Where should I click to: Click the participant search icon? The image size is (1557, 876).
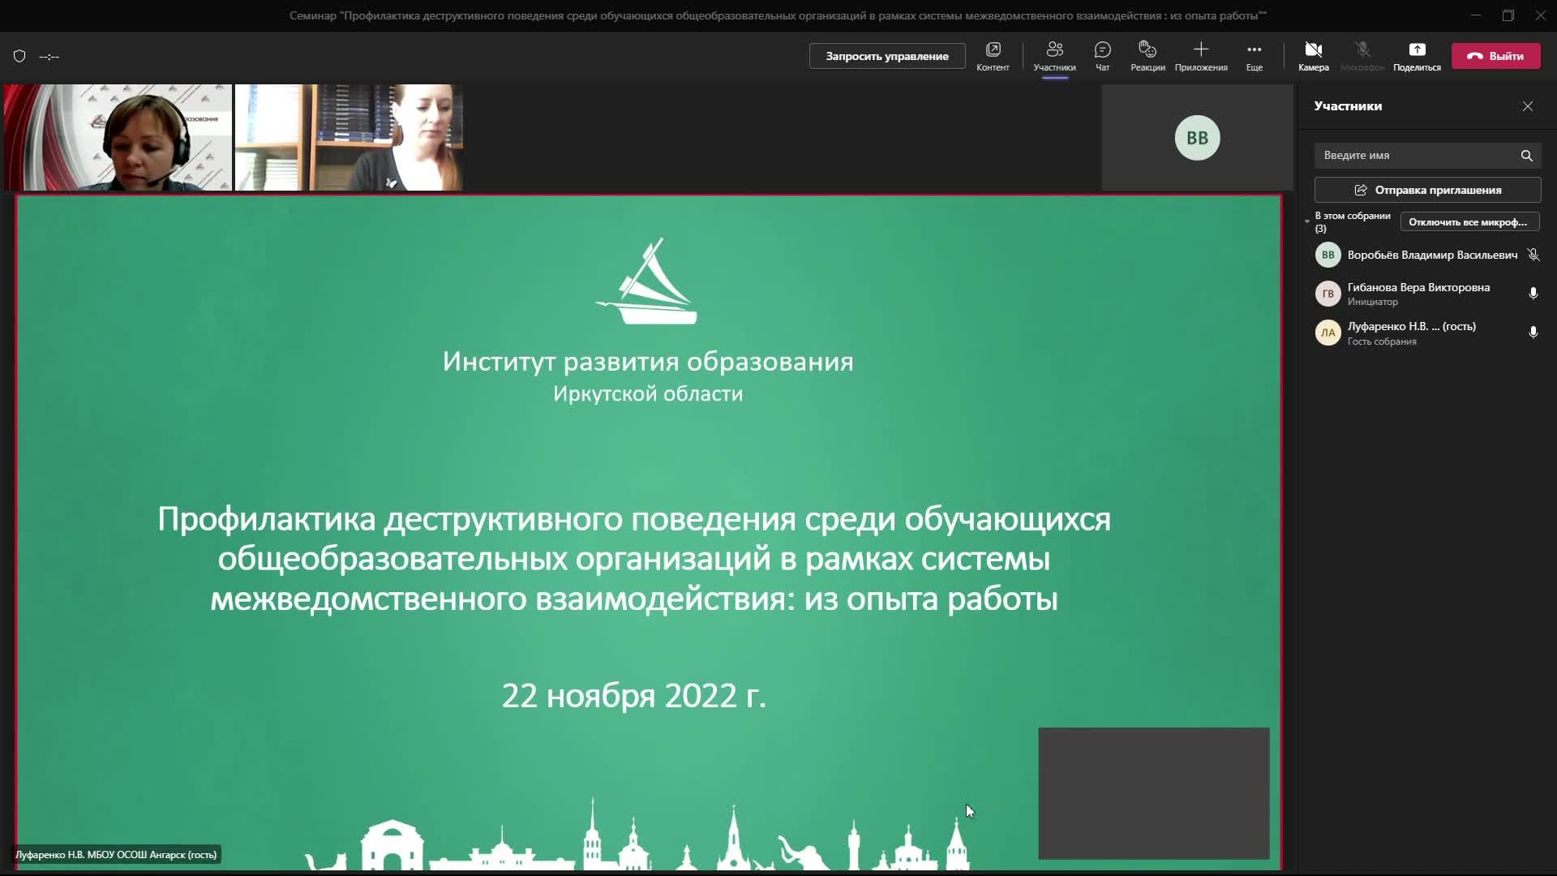pyautogui.click(x=1525, y=155)
